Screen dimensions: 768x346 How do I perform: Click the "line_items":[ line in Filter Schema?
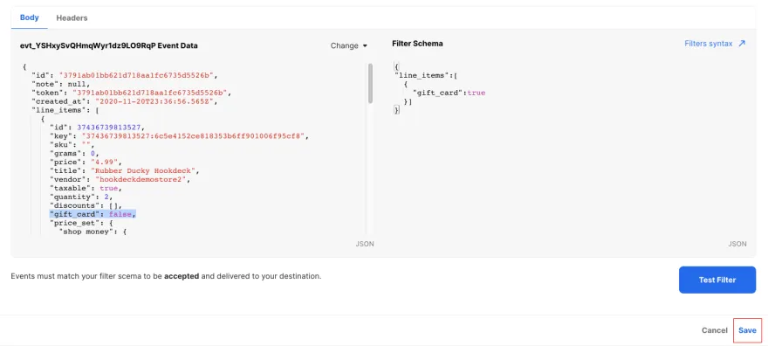pyautogui.click(x=426, y=75)
